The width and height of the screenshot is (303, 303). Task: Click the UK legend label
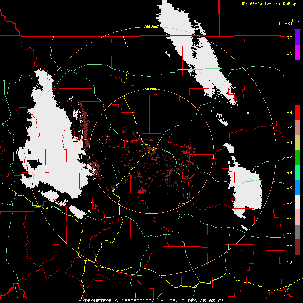point(289,53)
